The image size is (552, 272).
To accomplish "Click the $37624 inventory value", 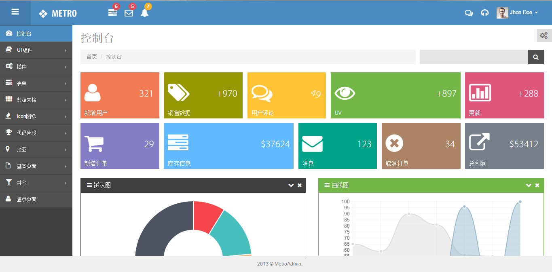I will coord(275,144).
